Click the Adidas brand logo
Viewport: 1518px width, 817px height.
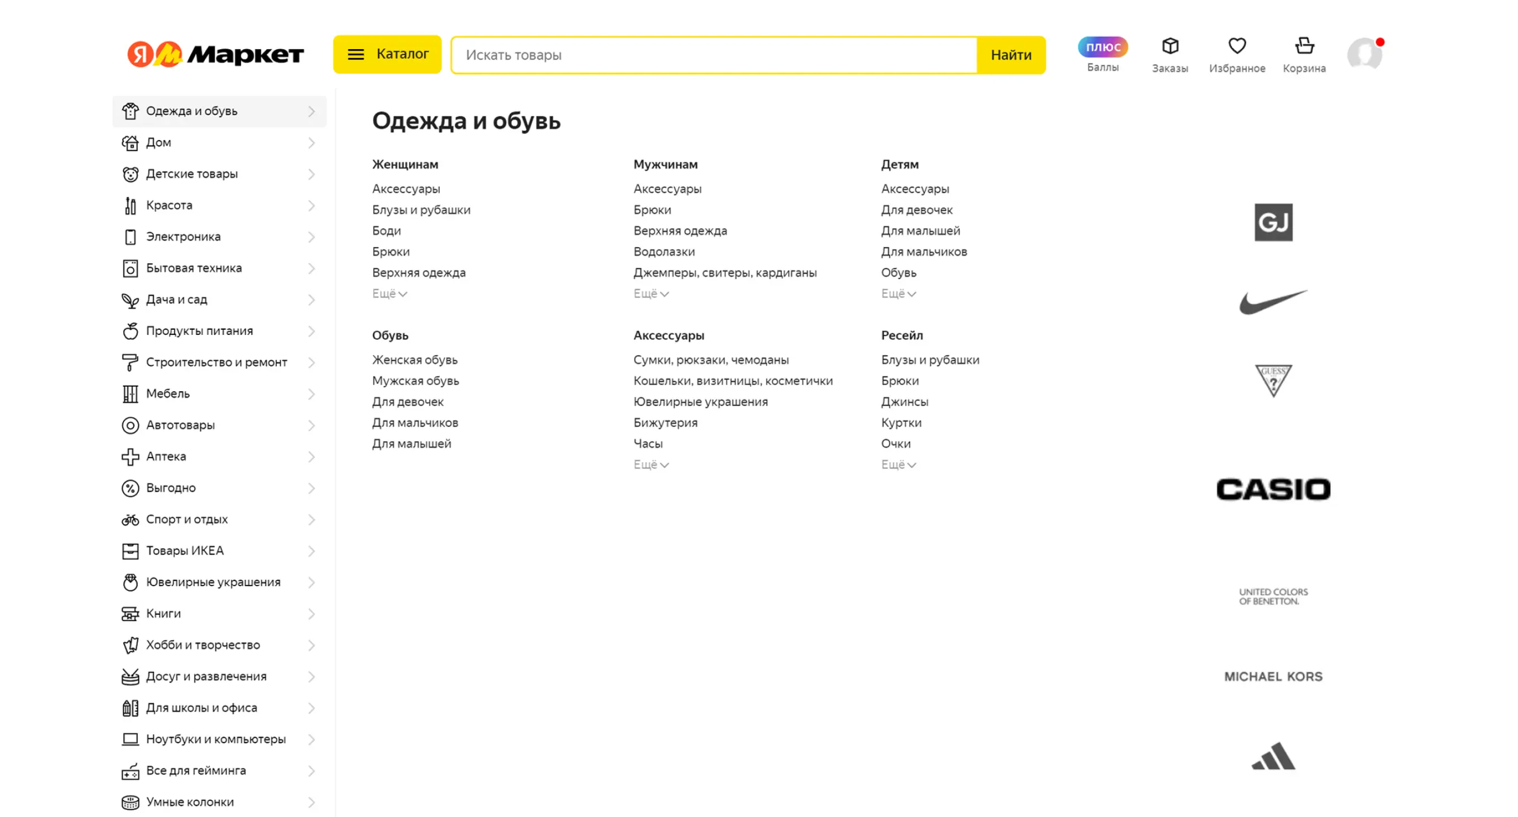1273,756
